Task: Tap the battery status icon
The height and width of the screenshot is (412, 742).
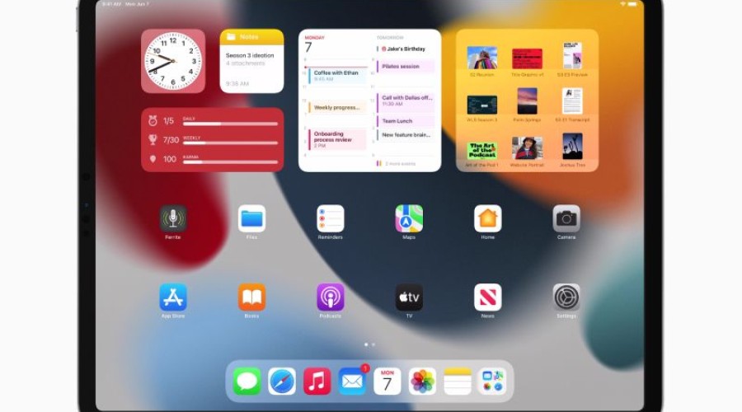Action: tap(632, 4)
